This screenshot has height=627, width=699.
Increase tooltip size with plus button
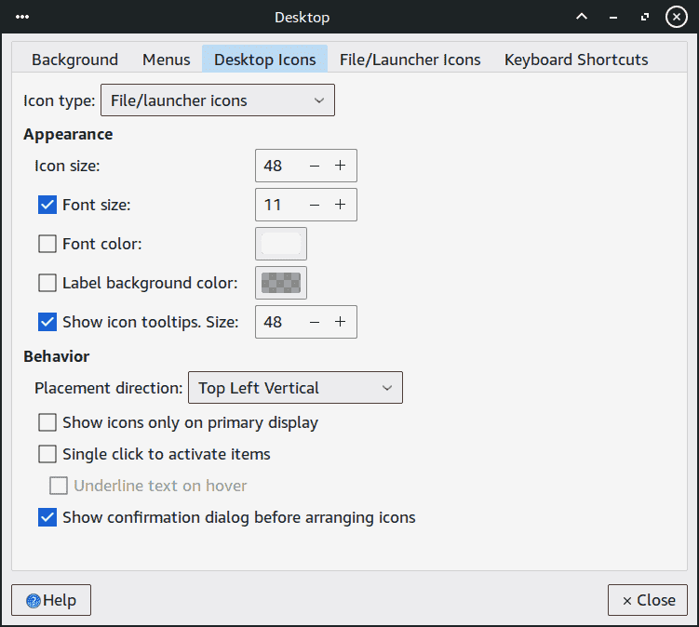click(341, 322)
